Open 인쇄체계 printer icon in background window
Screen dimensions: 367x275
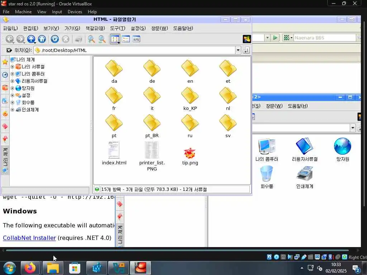tap(305, 177)
